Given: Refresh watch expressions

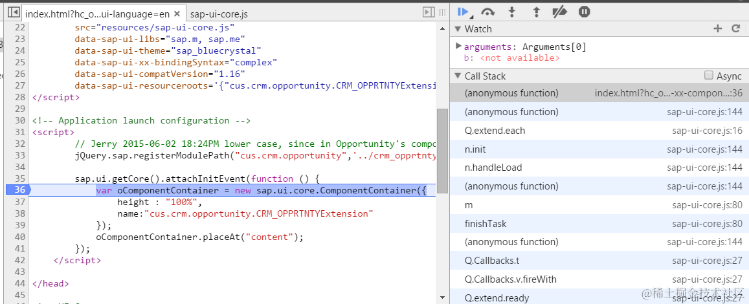Looking at the screenshot, I should pos(735,28).
